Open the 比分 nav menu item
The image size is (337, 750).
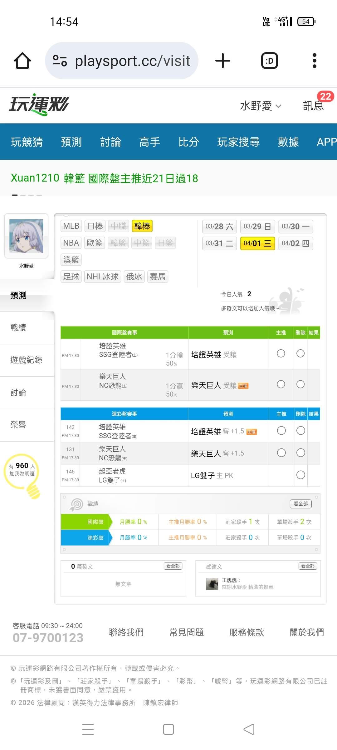189,142
